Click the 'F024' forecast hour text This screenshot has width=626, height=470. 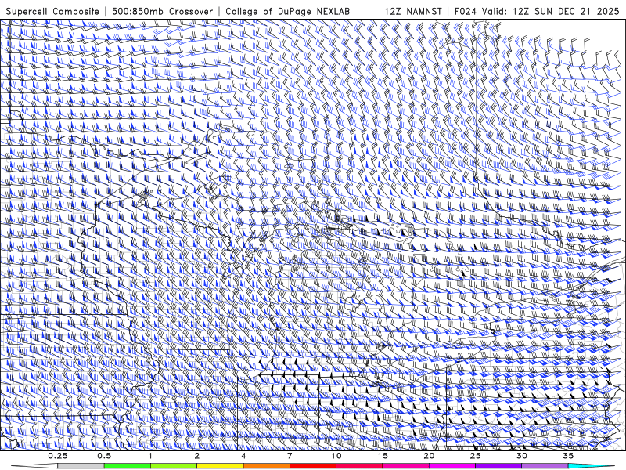466,11
